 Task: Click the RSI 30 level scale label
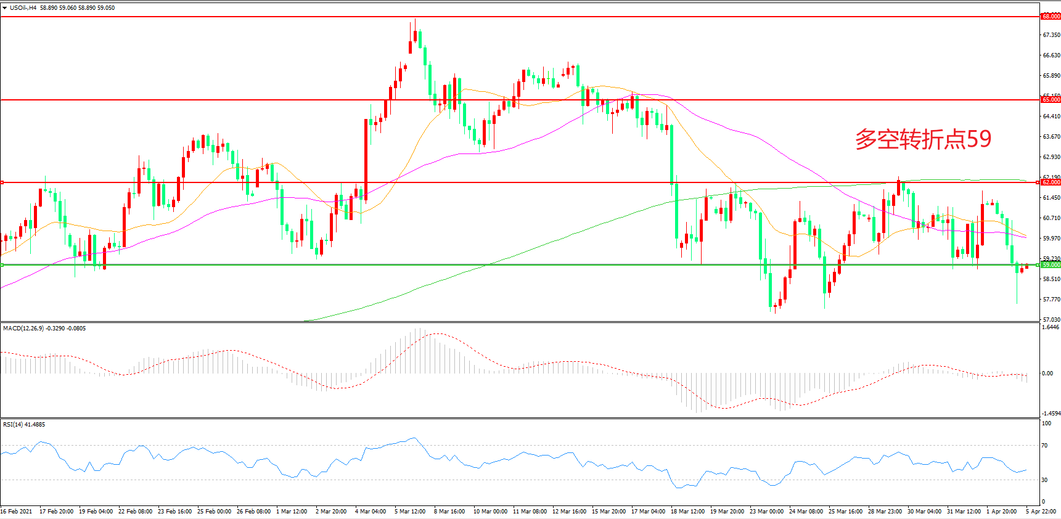pos(1044,480)
